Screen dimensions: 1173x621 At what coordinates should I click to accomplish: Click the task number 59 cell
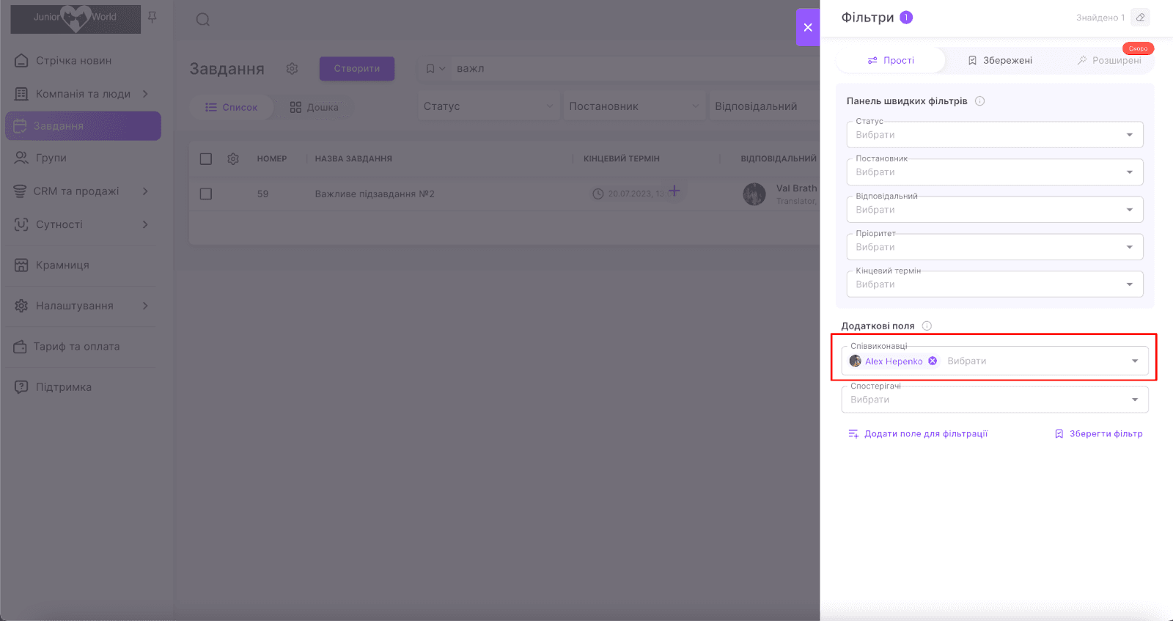tap(262, 194)
